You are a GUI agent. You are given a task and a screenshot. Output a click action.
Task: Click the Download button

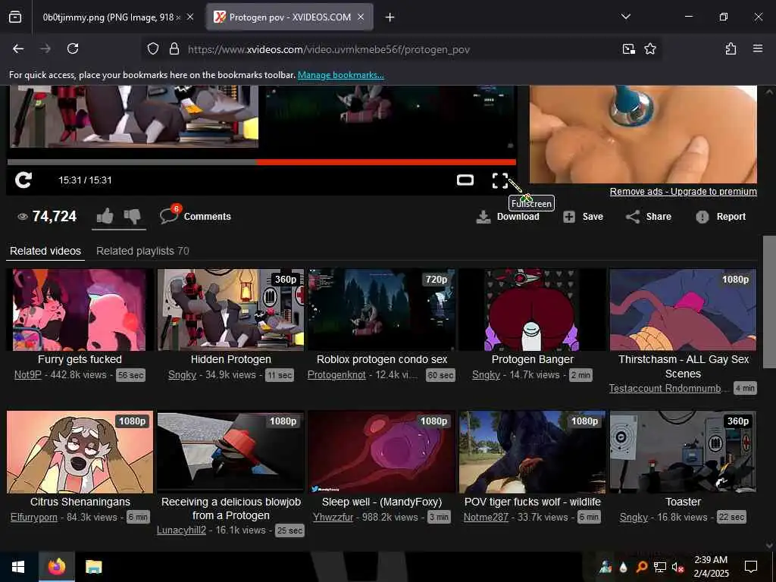[x=508, y=217]
